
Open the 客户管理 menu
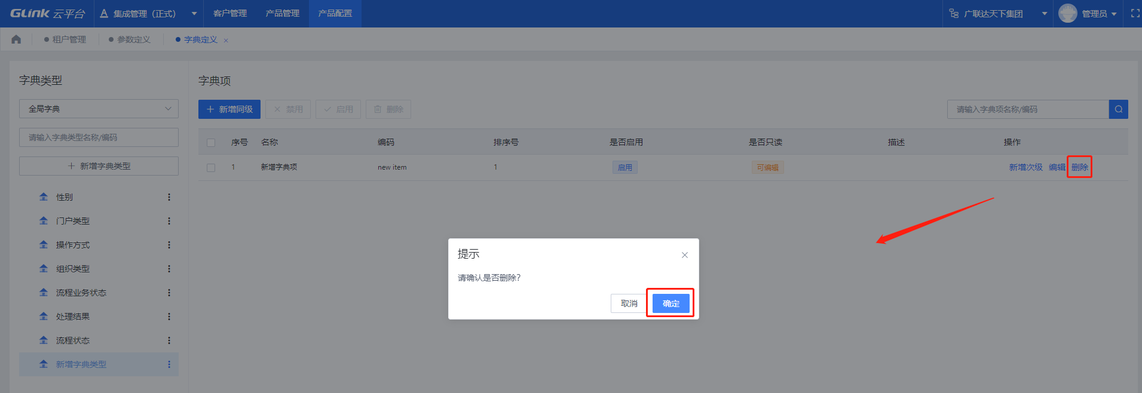[x=230, y=13]
